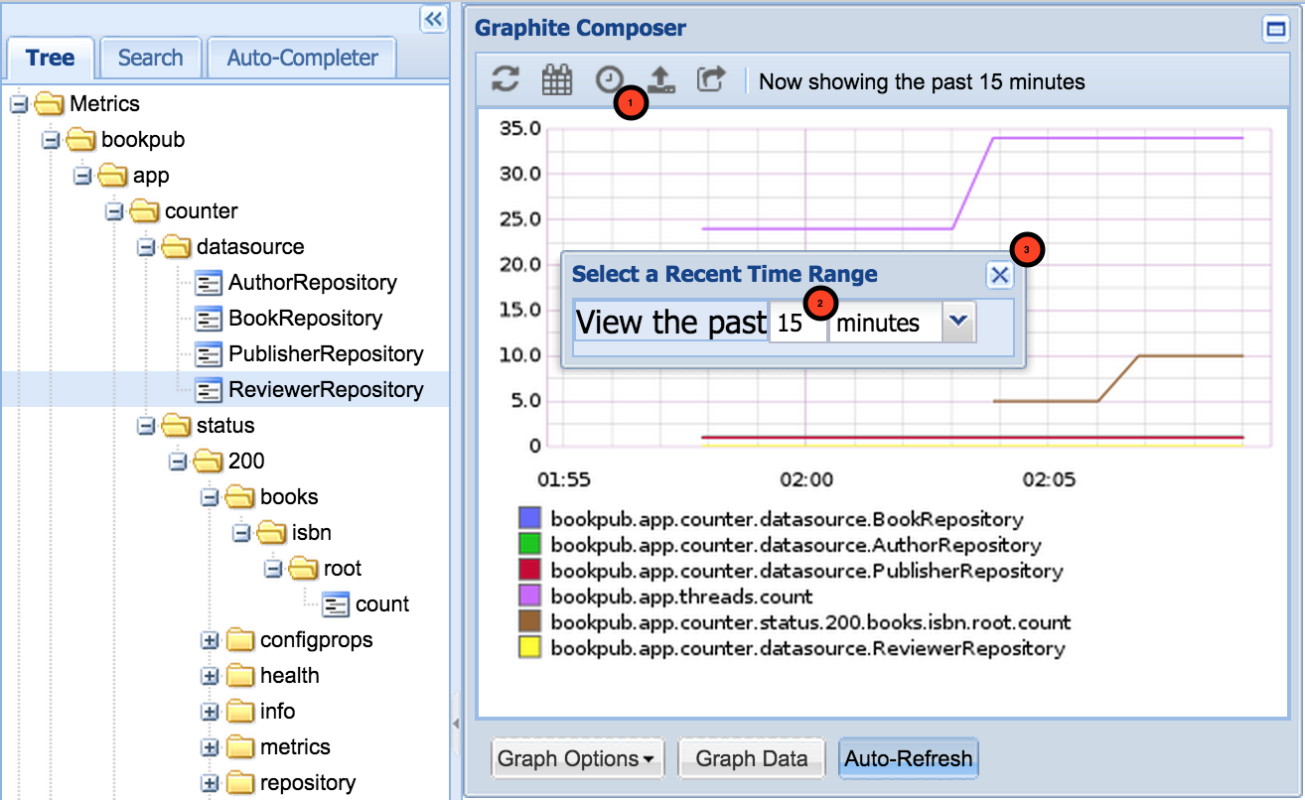
Task: Click the bookpub.app.threads.count legend text
Action: (681, 597)
